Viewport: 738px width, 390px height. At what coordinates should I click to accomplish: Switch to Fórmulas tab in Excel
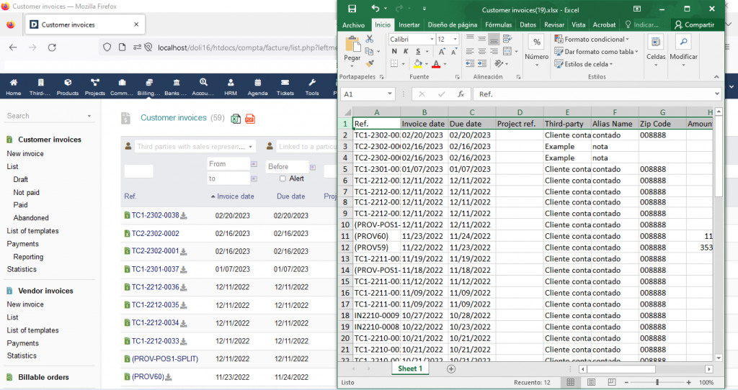tap(499, 25)
